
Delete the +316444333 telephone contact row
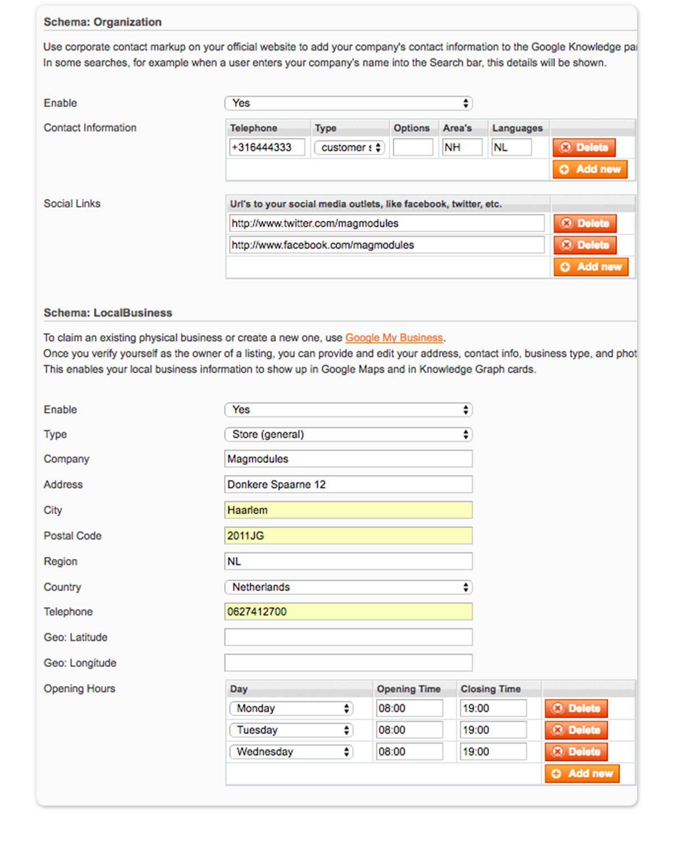pos(584,148)
